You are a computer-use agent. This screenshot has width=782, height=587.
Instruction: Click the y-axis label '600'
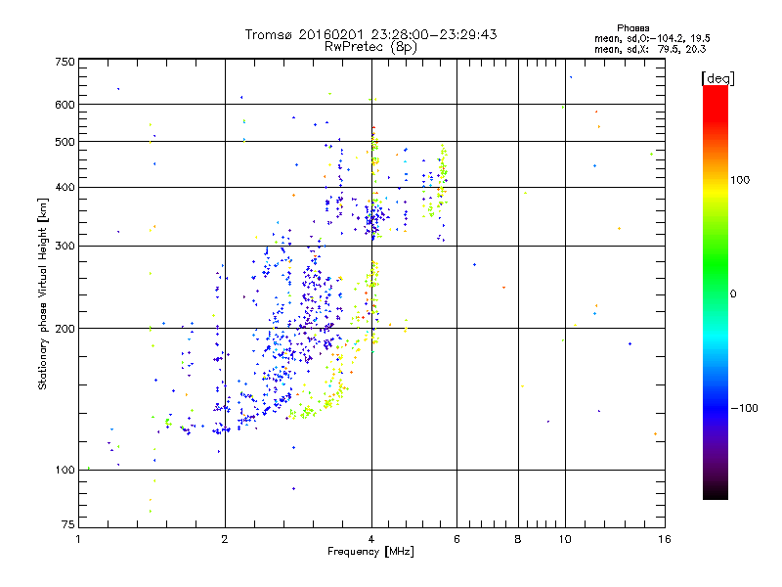click(x=65, y=105)
